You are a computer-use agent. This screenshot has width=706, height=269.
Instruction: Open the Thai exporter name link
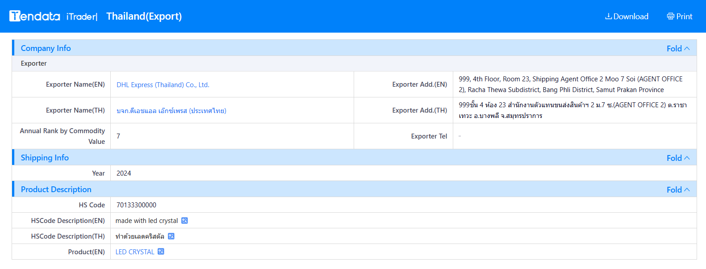click(x=171, y=110)
